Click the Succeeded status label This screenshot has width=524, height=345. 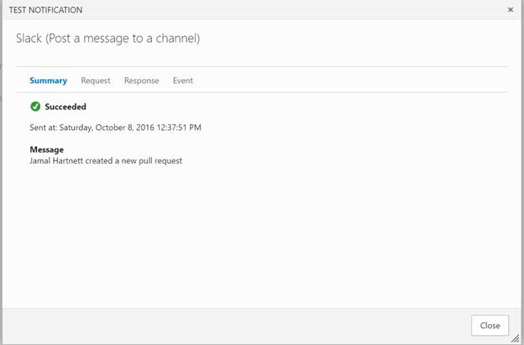pyautogui.click(x=65, y=107)
